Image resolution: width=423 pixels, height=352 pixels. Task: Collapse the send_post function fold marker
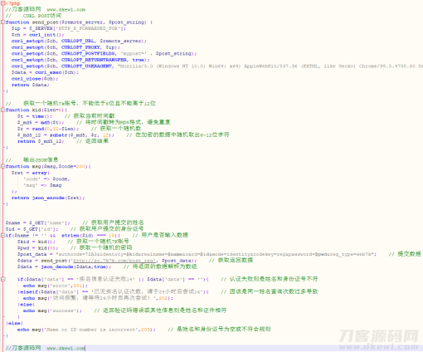(x=2, y=22)
